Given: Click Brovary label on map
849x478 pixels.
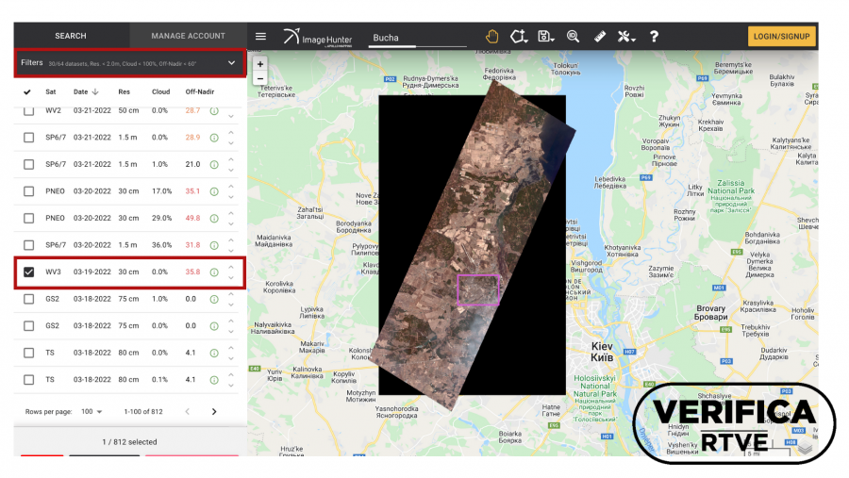Looking at the screenshot, I should pyautogui.click(x=711, y=312).
